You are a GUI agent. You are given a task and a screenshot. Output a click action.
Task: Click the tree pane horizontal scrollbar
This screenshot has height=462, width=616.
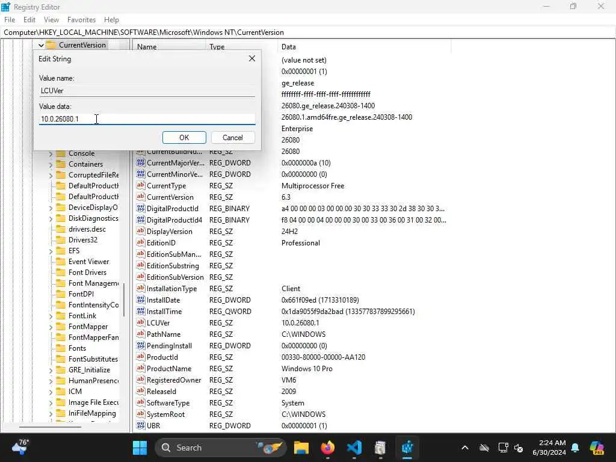(x=51, y=427)
